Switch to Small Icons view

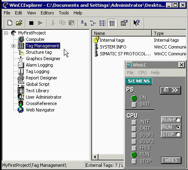93,23
